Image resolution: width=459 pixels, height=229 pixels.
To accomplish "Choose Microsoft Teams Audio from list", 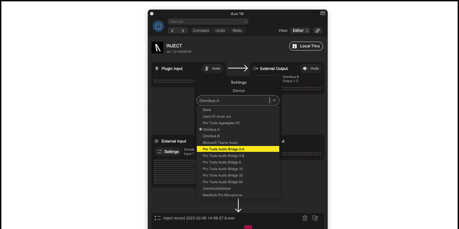I will [x=220, y=142].
